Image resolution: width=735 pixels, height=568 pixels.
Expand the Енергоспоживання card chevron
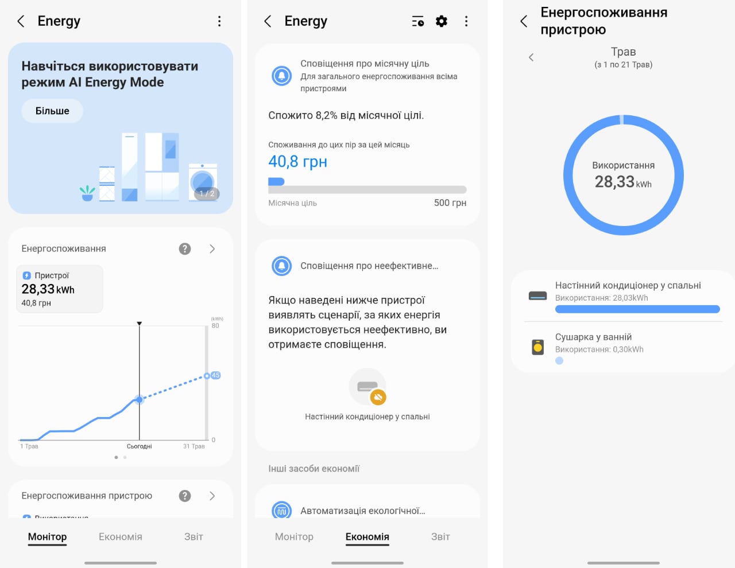(x=212, y=248)
